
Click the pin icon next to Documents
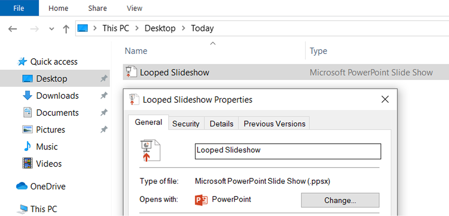click(x=104, y=113)
